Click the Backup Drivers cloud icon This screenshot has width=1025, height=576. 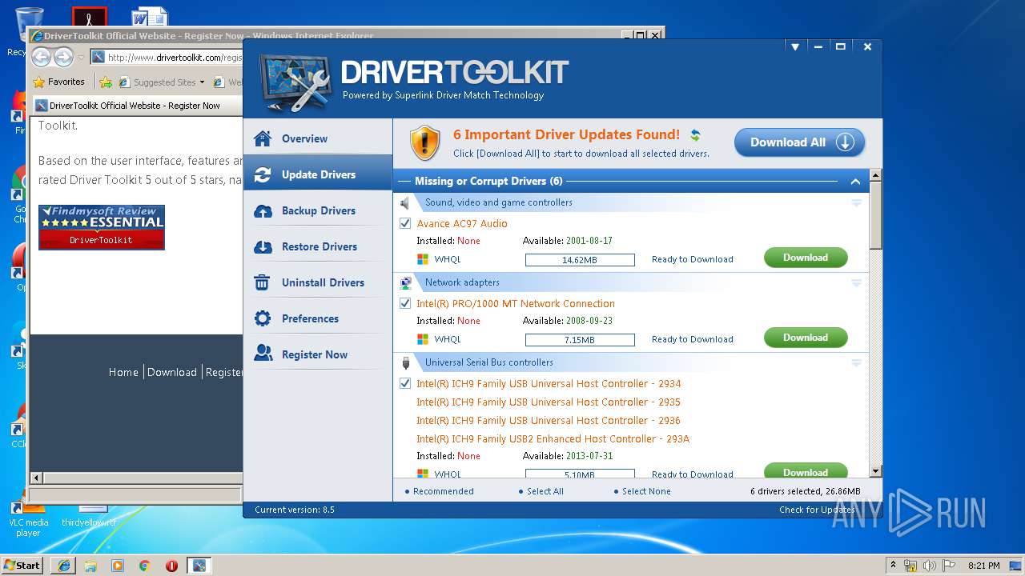pyautogui.click(x=262, y=210)
